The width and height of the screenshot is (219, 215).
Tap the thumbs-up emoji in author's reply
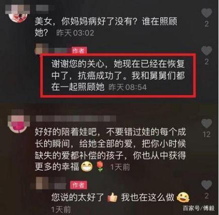point(113,197)
